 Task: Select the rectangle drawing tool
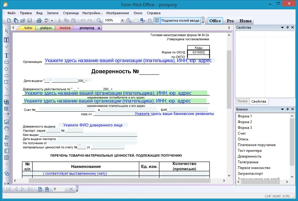click(x=6, y=62)
